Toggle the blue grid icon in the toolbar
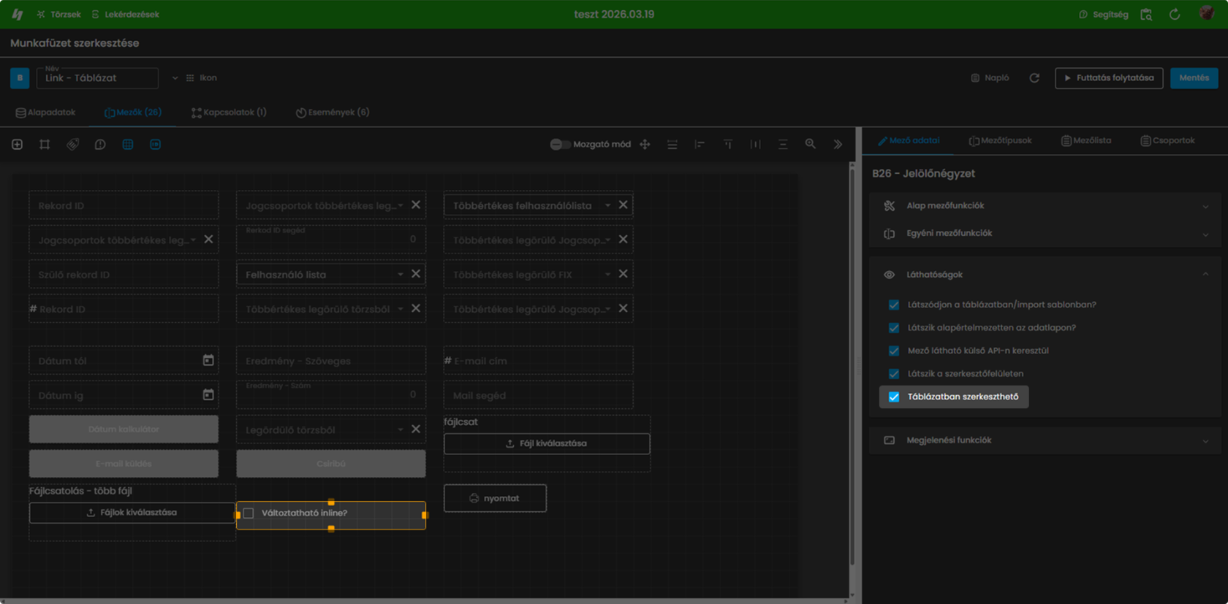The width and height of the screenshot is (1228, 604). tap(128, 145)
